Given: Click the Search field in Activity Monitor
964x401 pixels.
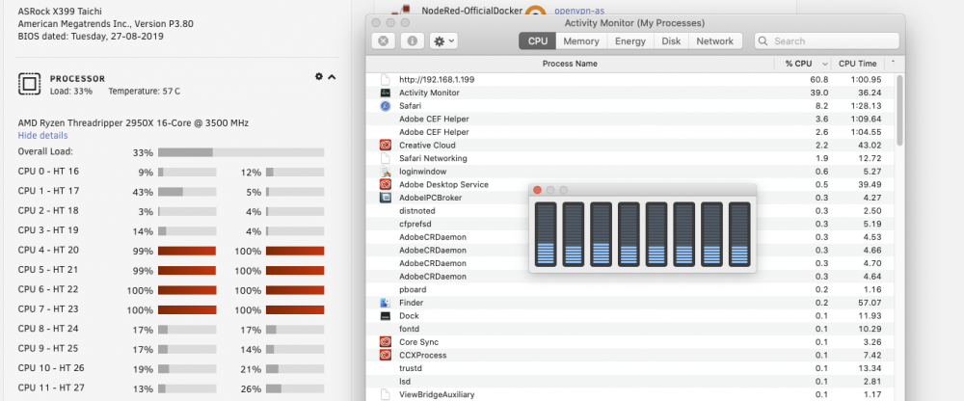Looking at the screenshot, I should click(827, 41).
